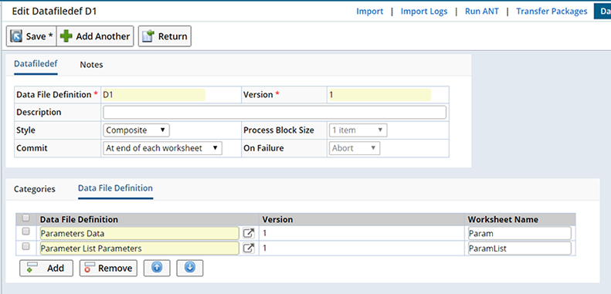
Task: Check the Parameters Data row checkbox
Action: click(26, 232)
